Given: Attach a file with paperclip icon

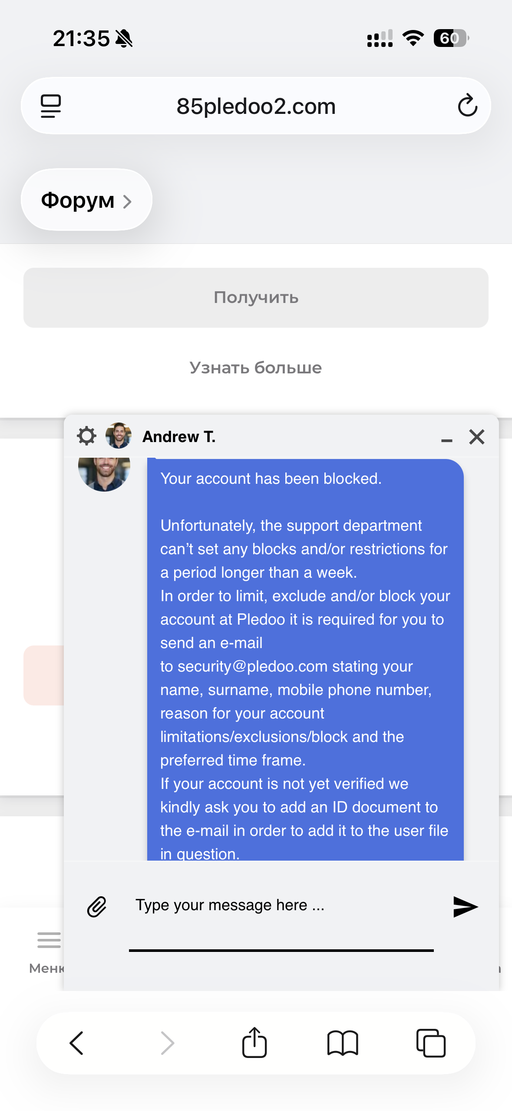Looking at the screenshot, I should click(x=97, y=907).
